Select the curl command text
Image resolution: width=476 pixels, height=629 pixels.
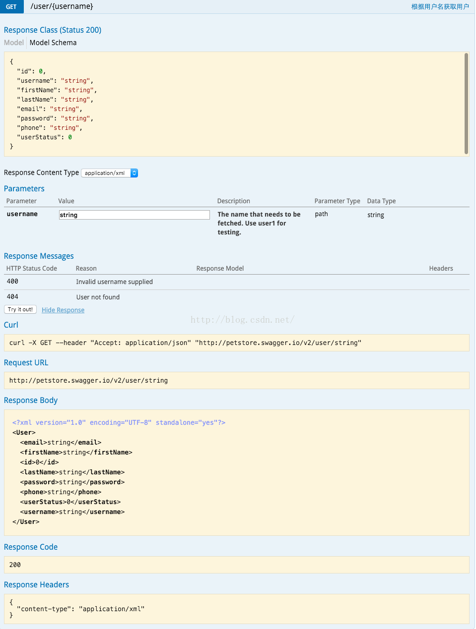(185, 343)
